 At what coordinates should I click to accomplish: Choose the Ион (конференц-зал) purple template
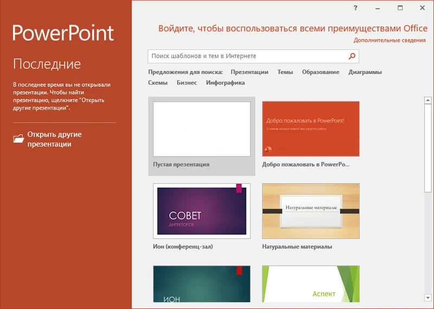point(202,211)
